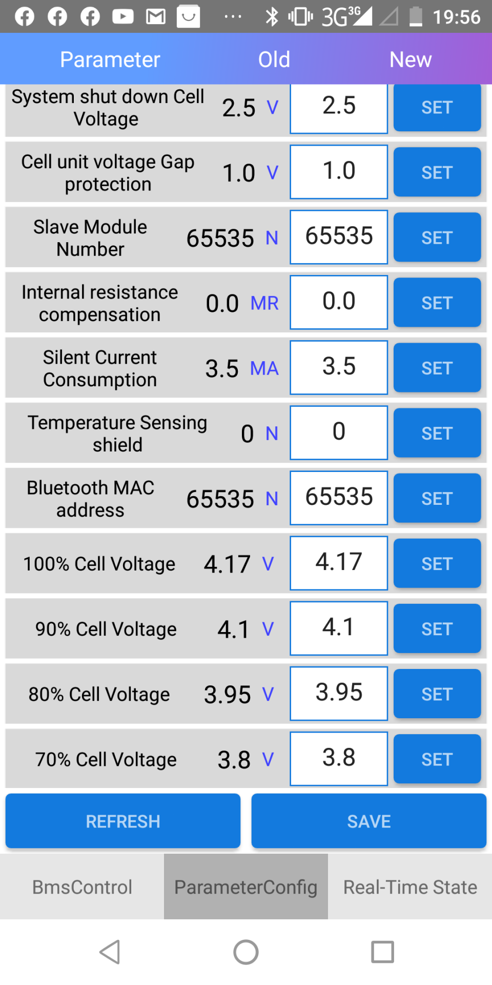Edit the new 80% Cell Voltage field
492x985 pixels.
point(339,693)
